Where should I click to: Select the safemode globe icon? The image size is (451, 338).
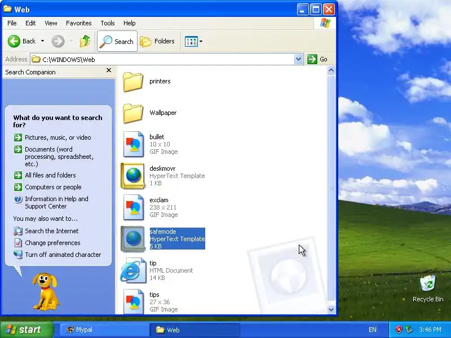click(132, 239)
